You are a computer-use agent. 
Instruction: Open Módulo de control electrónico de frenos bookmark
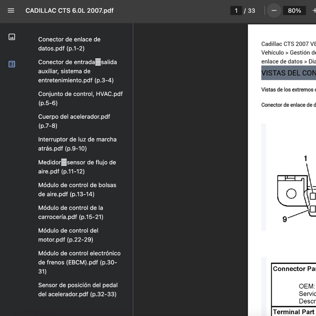pyautogui.click(x=79, y=262)
